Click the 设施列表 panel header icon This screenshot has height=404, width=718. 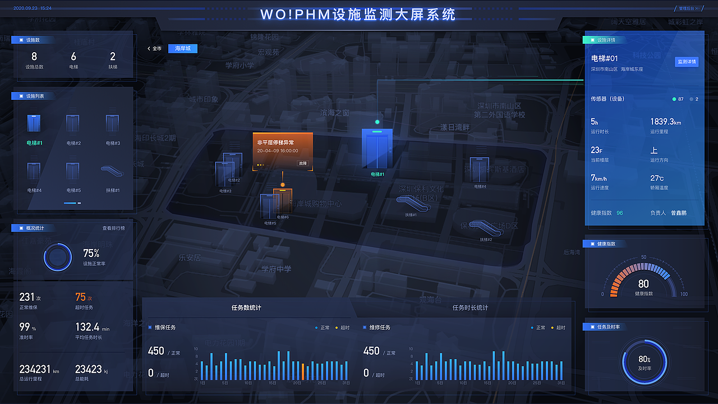[21, 96]
